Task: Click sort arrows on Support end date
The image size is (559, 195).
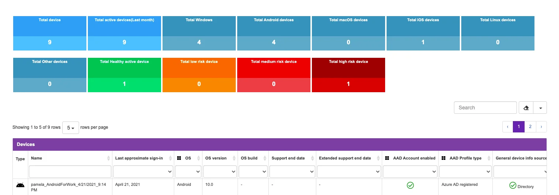Action: pyautogui.click(x=312, y=158)
